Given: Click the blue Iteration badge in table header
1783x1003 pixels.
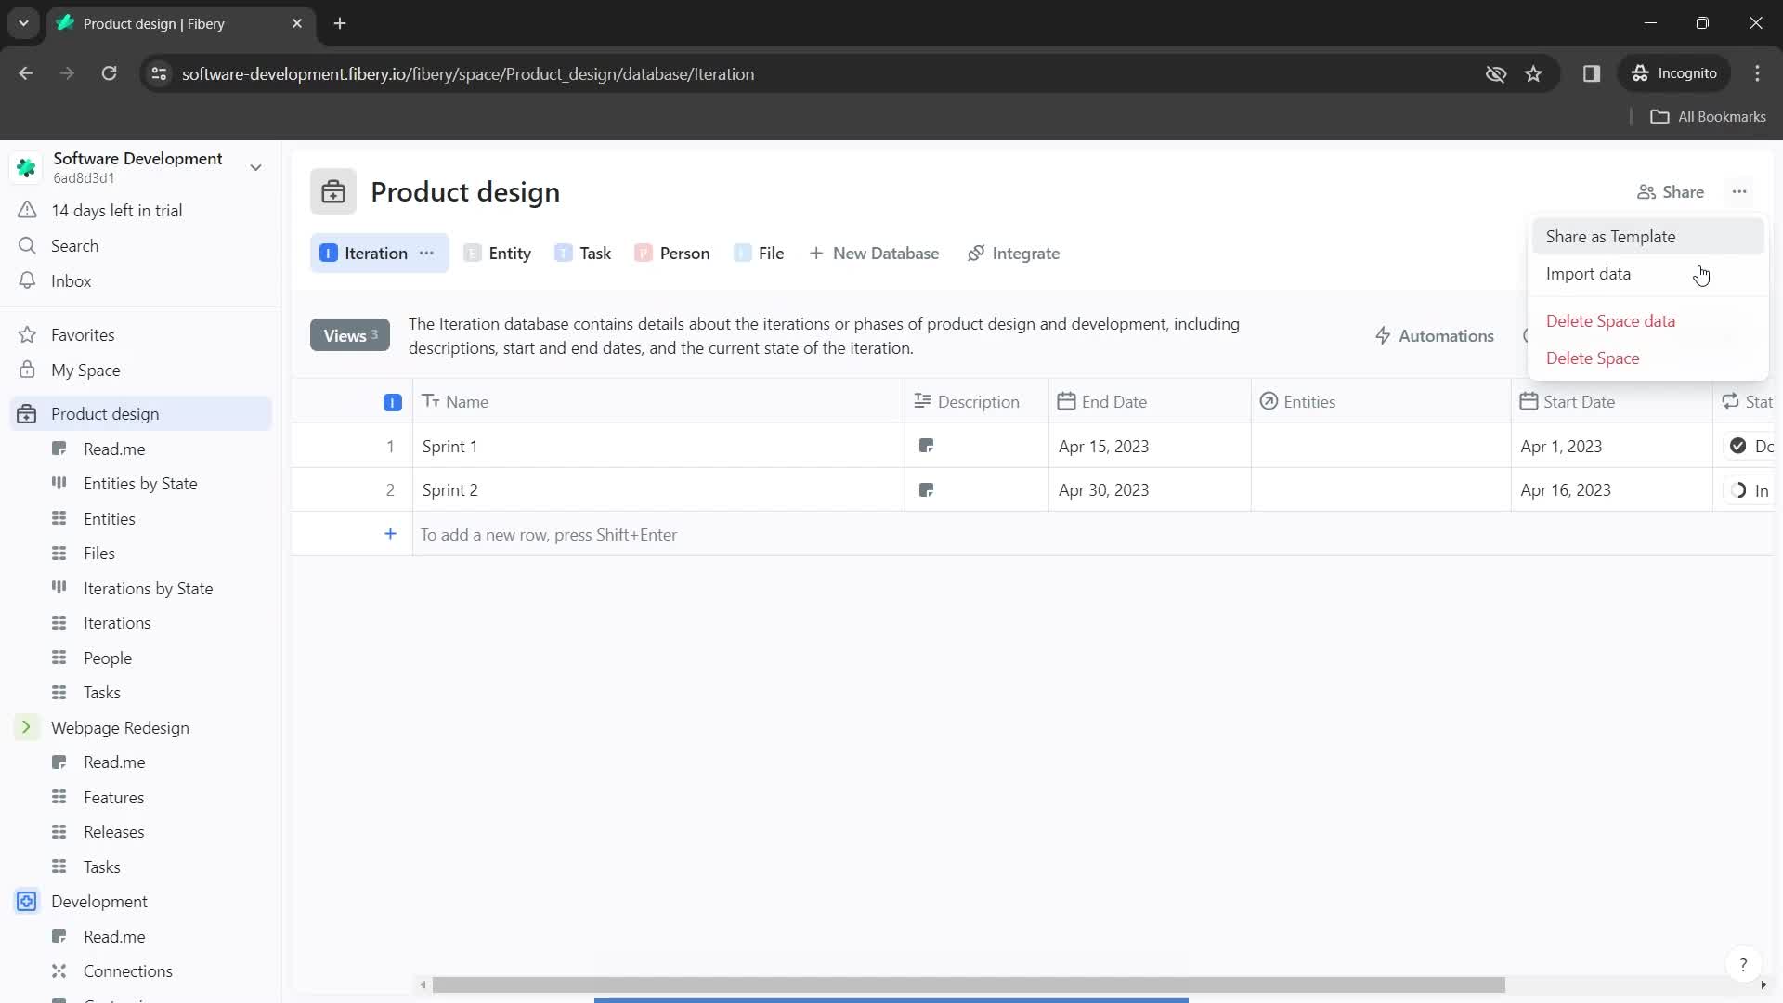Looking at the screenshot, I should tap(393, 402).
